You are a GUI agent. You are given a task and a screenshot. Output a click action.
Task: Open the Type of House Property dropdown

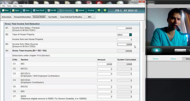click(124, 35)
